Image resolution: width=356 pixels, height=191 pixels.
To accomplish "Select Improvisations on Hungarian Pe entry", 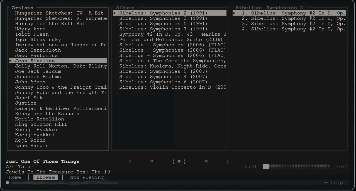I will [61, 45].
